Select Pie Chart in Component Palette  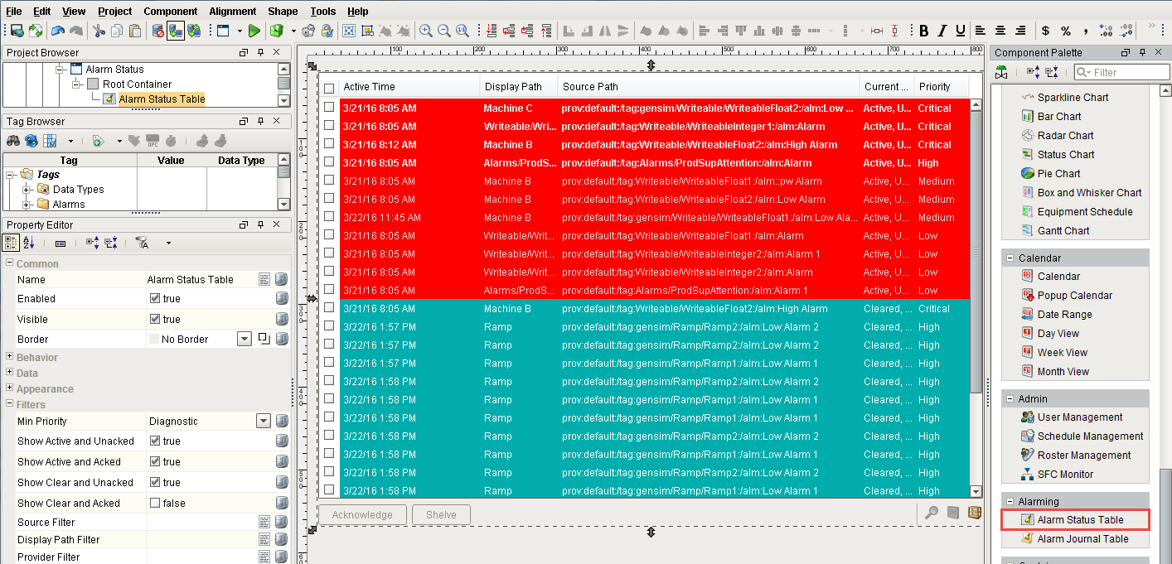[1058, 174]
